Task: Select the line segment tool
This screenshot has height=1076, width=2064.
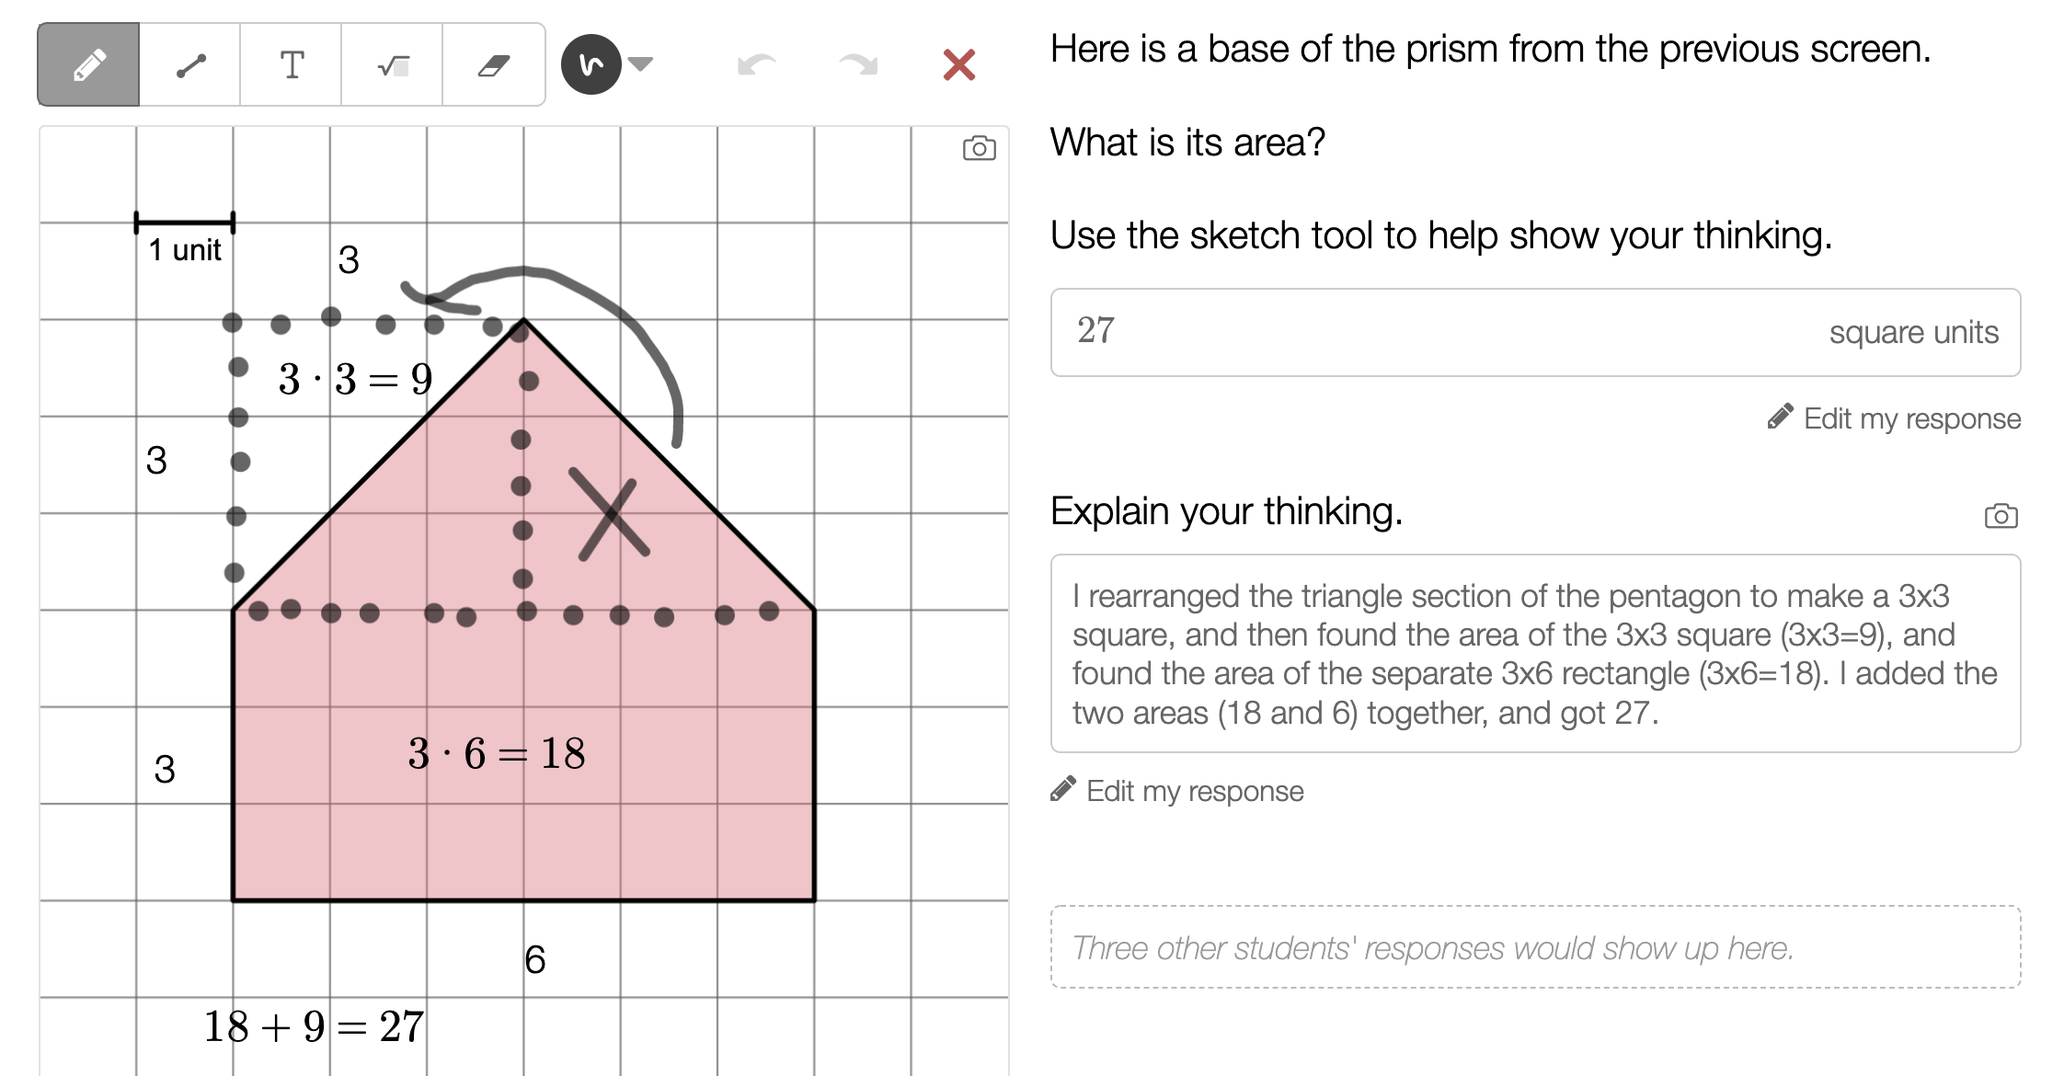Action: click(190, 65)
